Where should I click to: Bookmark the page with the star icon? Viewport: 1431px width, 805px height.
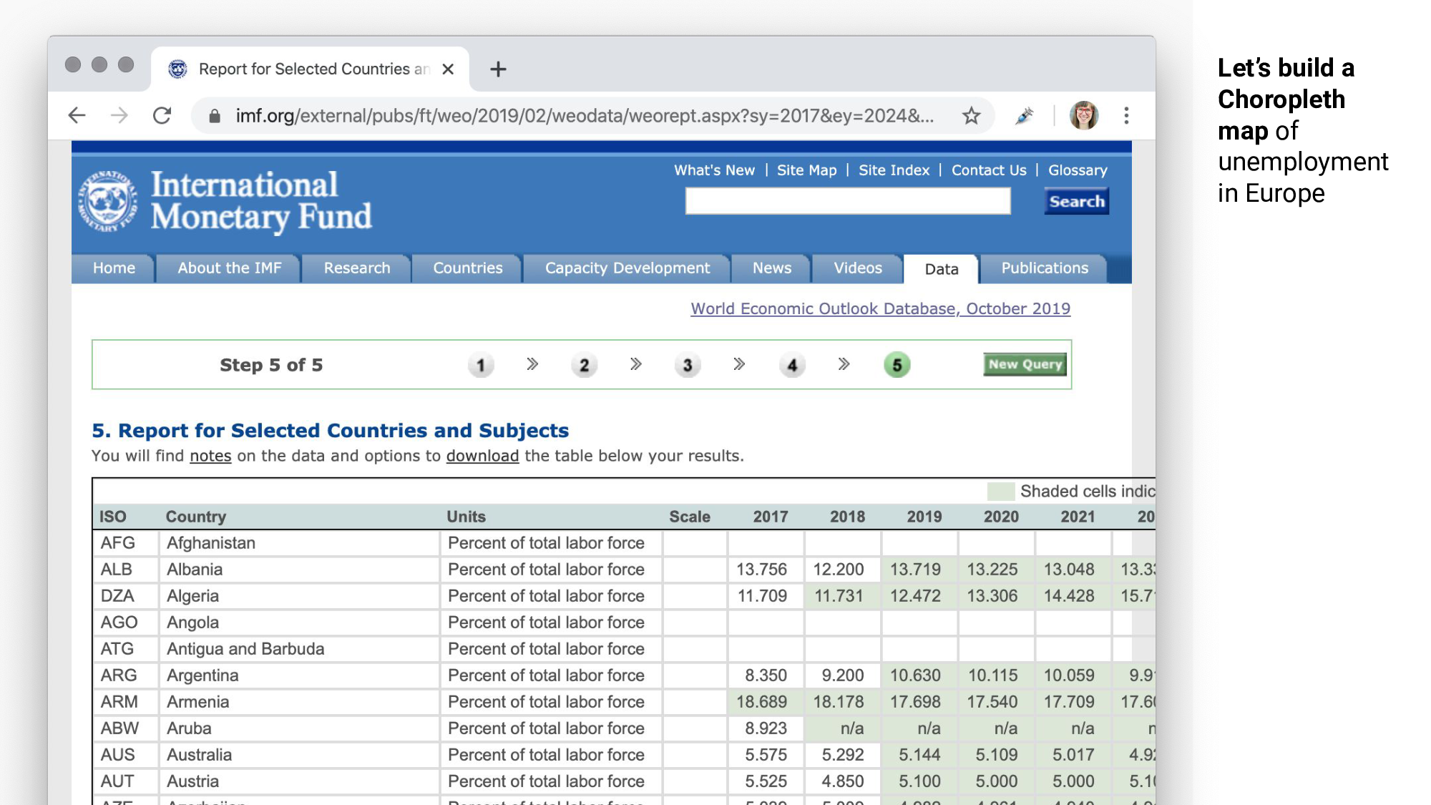[970, 115]
